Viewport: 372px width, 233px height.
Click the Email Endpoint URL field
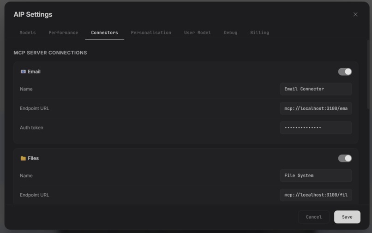316,108
